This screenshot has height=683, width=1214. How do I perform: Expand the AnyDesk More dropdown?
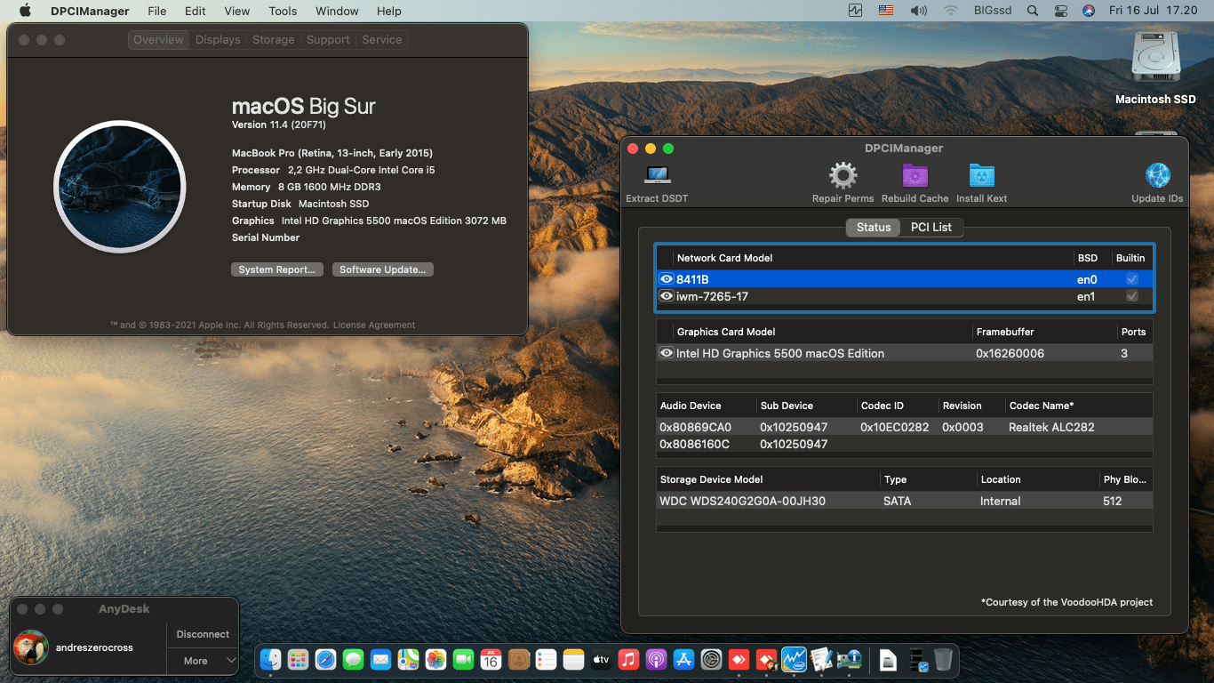pos(203,661)
